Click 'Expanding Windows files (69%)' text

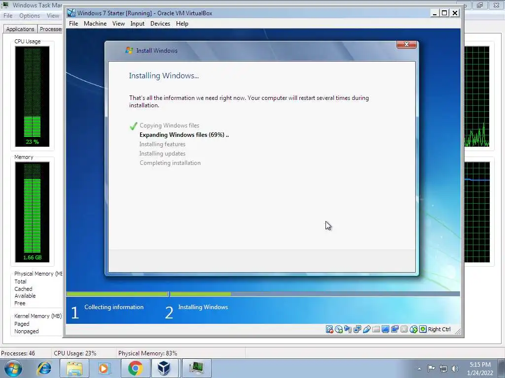(x=184, y=135)
